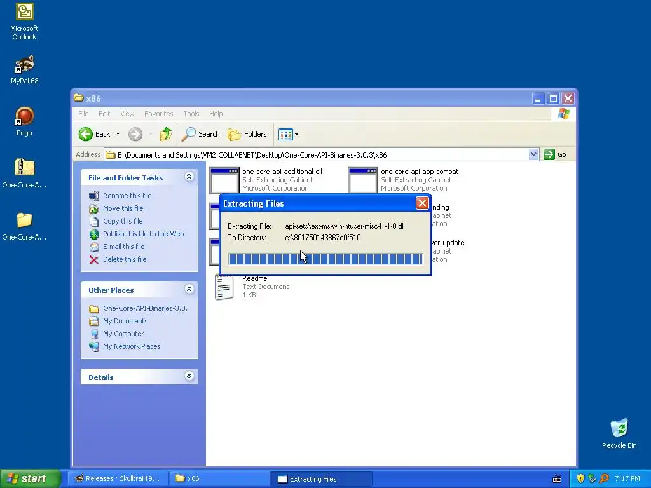Select the Readme text document icon
This screenshot has width=651, height=488.
(x=224, y=287)
